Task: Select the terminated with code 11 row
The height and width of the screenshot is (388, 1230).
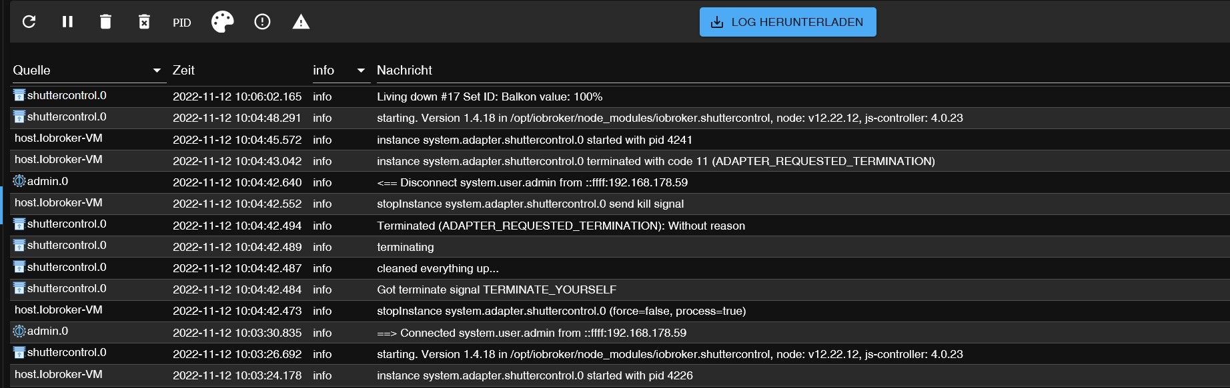Action: click(620, 161)
